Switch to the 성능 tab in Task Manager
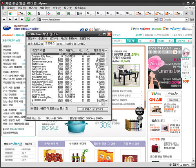The height and width of the screenshot is (168, 196). click(61, 44)
